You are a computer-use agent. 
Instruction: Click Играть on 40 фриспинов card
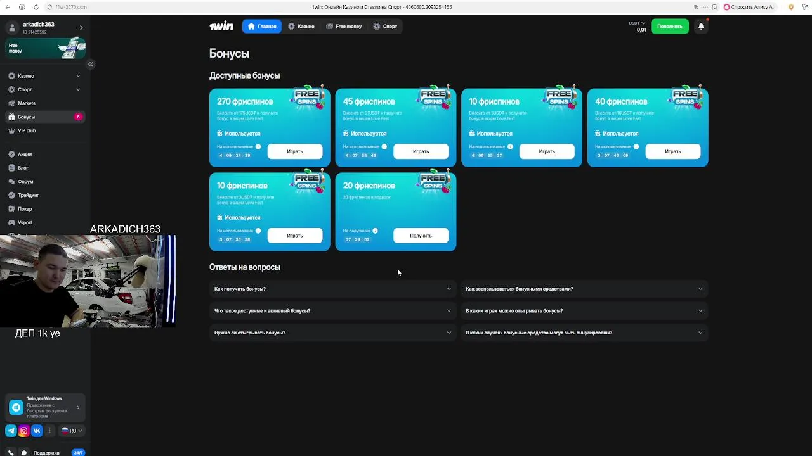pyautogui.click(x=672, y=151)
